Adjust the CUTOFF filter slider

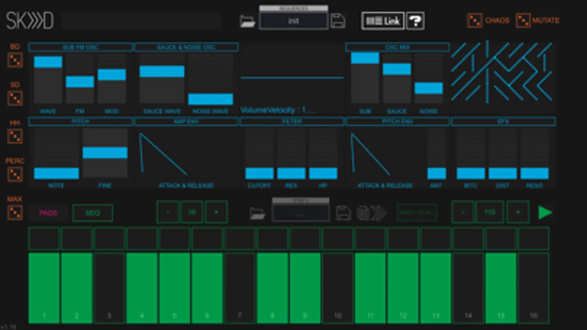(x=259, y=173)
